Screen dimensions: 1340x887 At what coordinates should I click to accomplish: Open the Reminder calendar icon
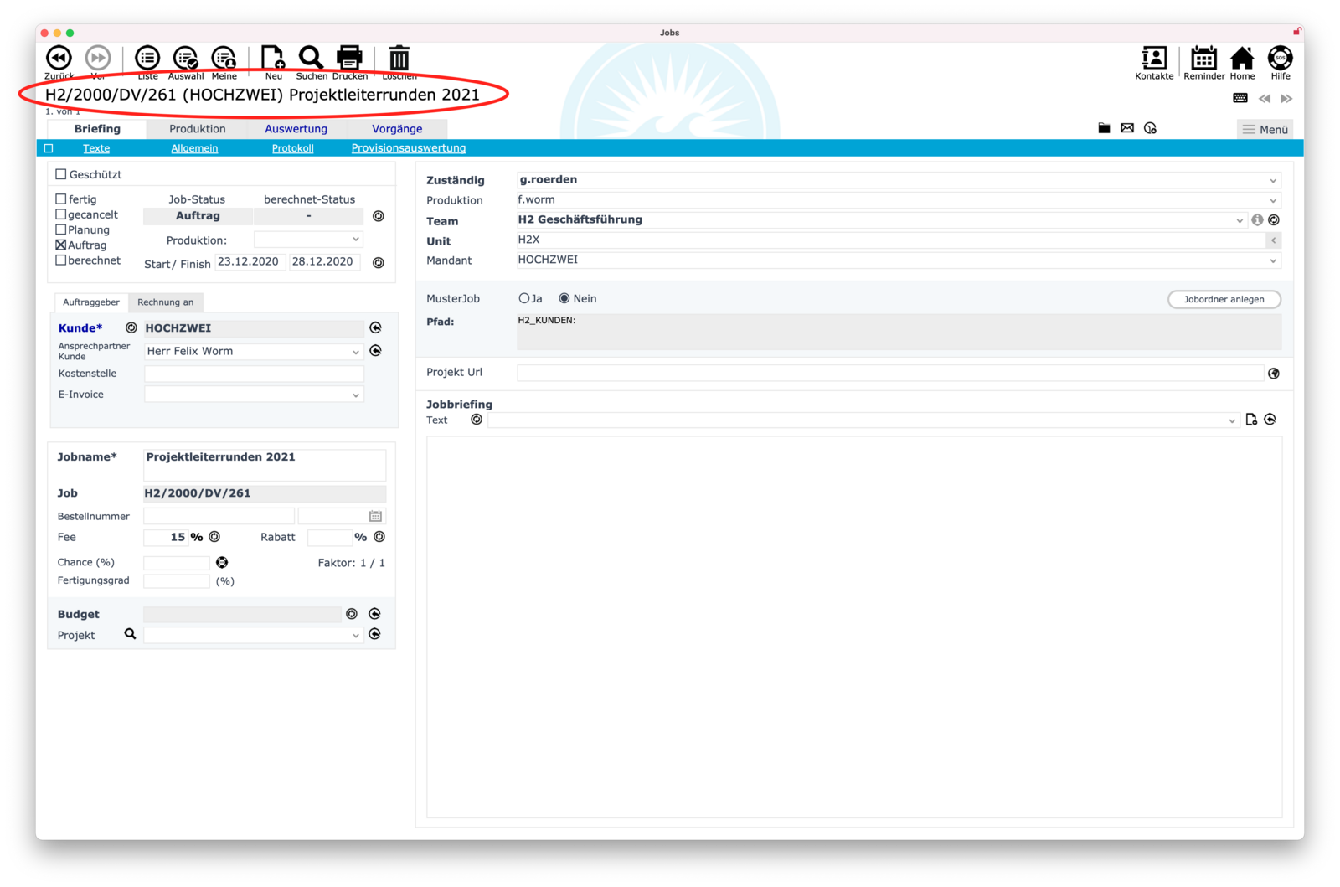(x=1203, y=58)
